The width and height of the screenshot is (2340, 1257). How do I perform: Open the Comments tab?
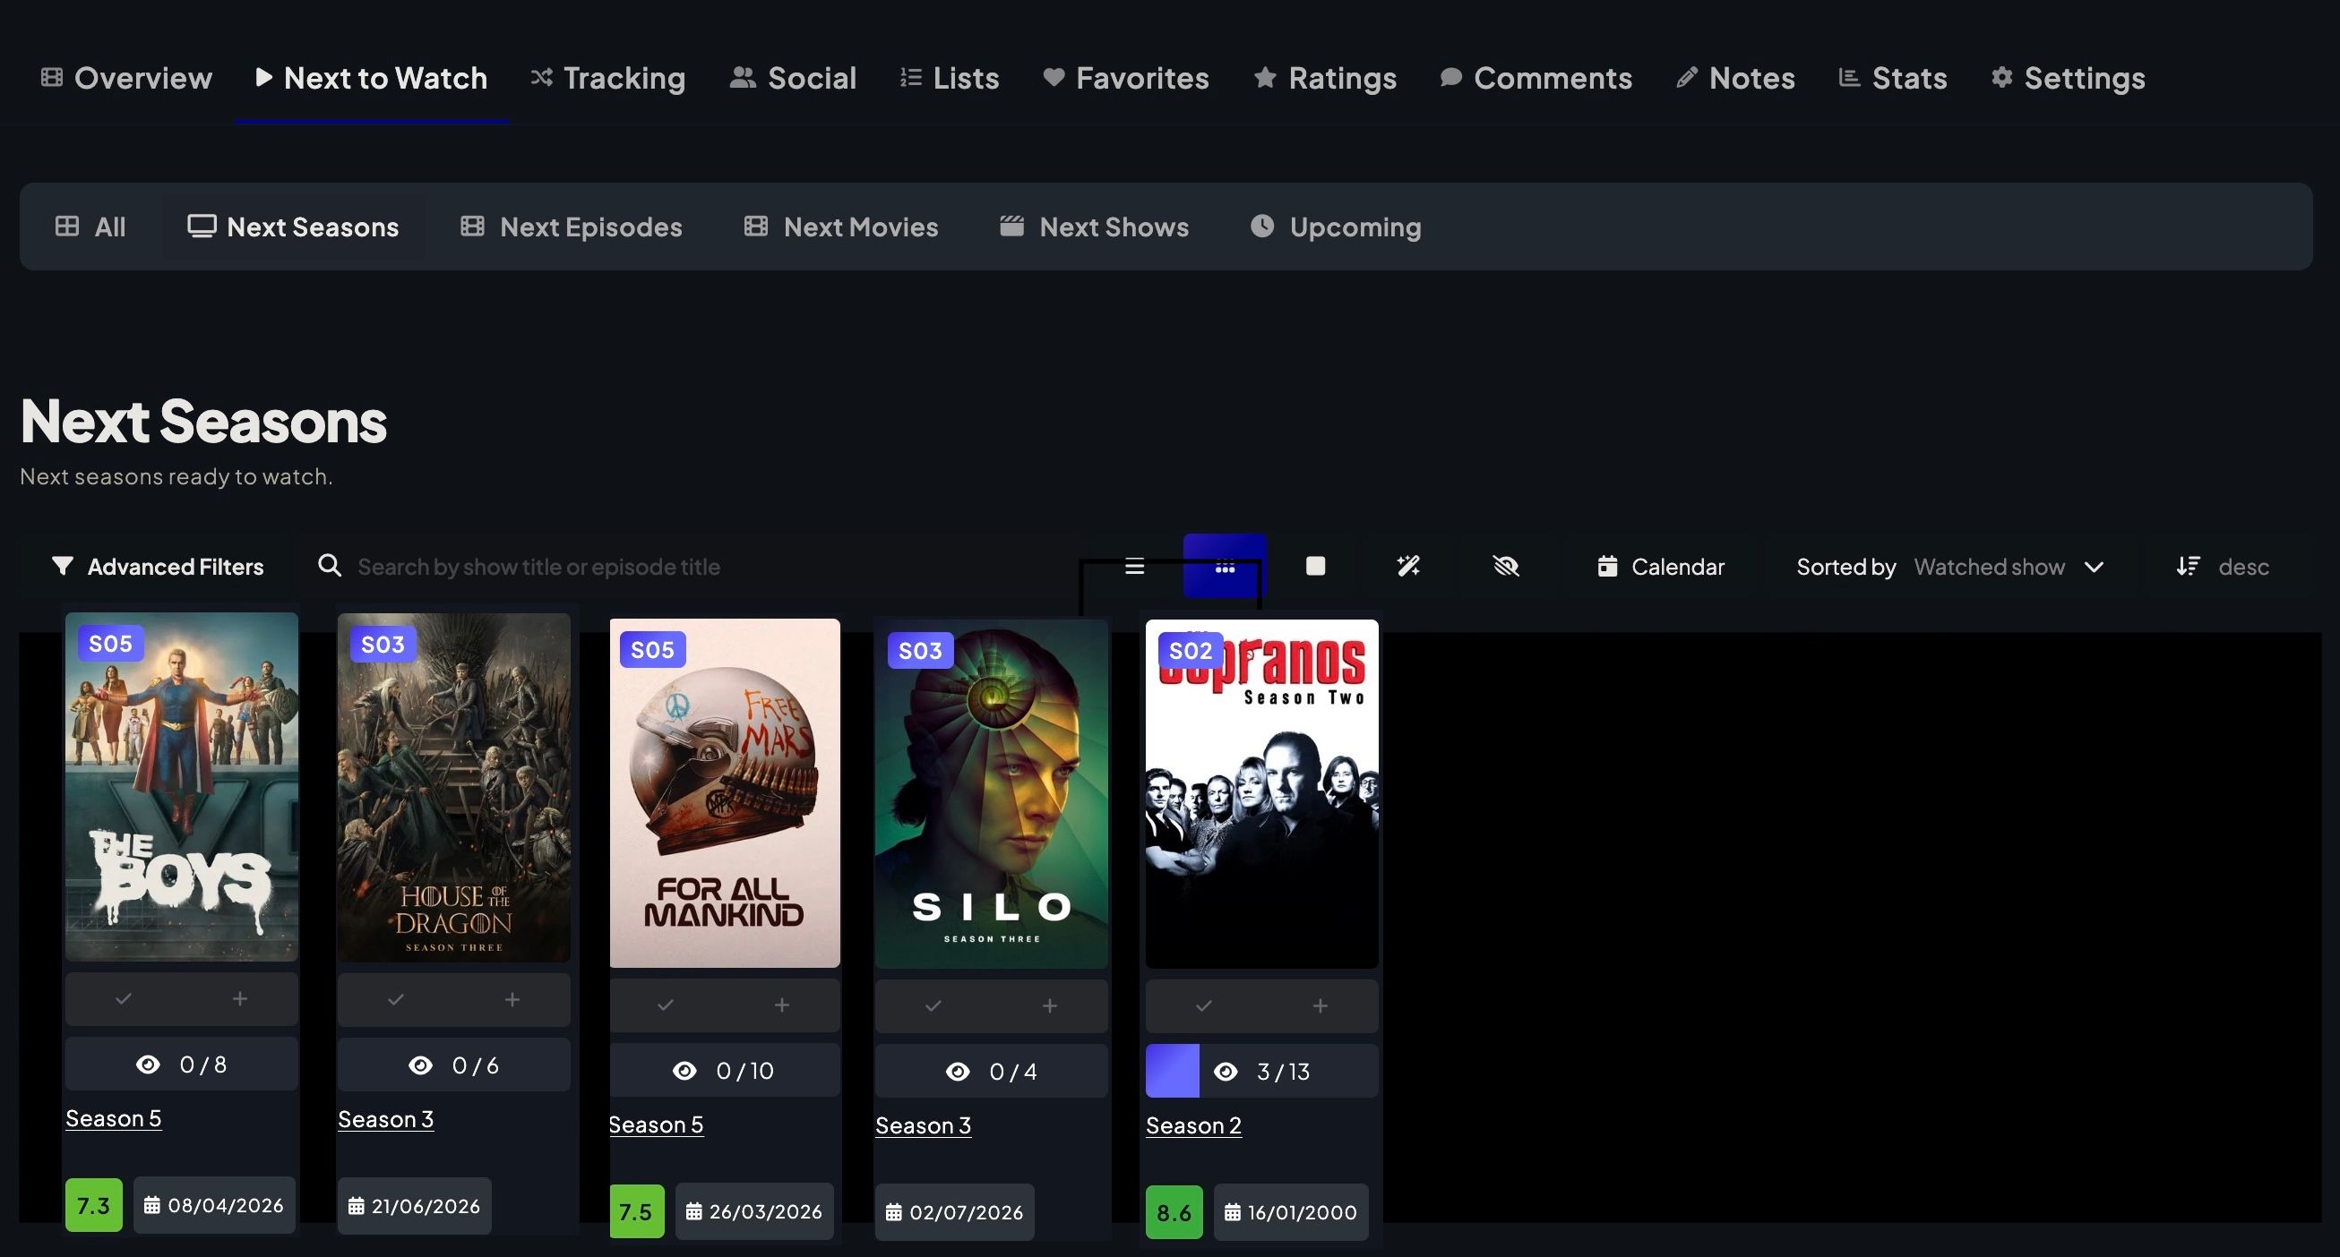[1536, 78]
